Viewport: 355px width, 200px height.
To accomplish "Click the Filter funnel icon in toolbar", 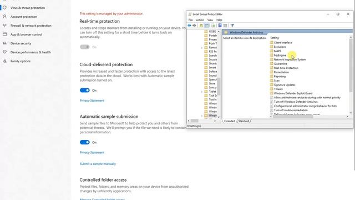I will pyautogui.click(x=232, y=26).
